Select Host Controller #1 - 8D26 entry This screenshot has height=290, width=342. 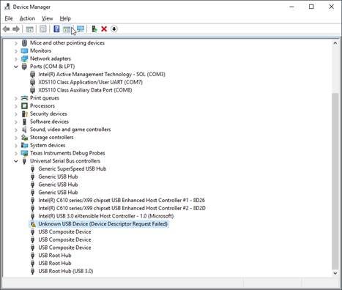click(122, 200)
